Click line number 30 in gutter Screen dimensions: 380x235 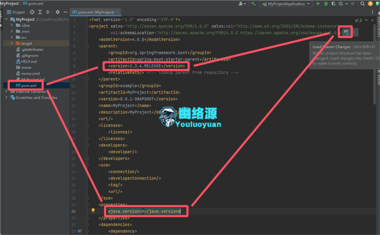[x=73, y=212]
